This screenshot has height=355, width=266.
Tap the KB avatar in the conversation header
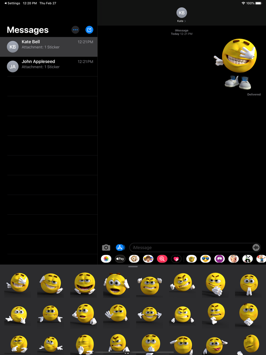[182, 13]
